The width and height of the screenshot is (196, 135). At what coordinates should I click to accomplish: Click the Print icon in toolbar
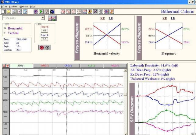pyautogui.click(x=14, y=12)
